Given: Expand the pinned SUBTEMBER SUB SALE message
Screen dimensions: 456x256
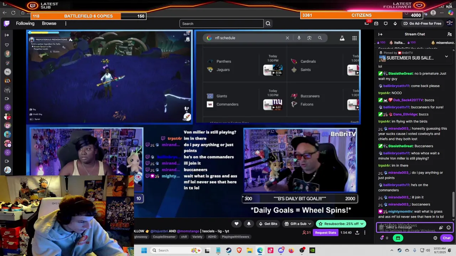Looking at the screenshot, I should (x=446, y=57).
